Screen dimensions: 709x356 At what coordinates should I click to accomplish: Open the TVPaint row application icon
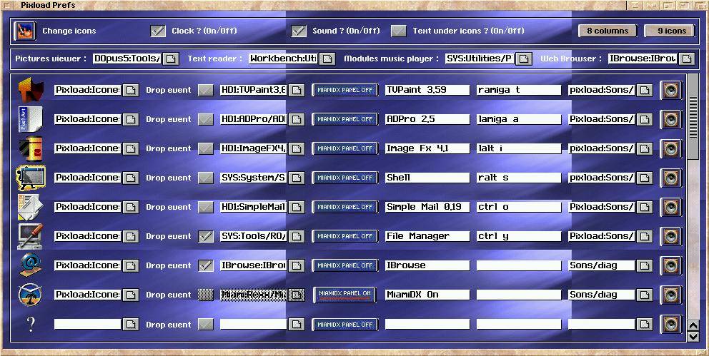[31, 90]
